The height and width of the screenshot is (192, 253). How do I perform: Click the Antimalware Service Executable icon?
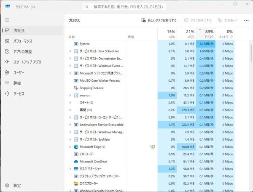pos(76,125)
